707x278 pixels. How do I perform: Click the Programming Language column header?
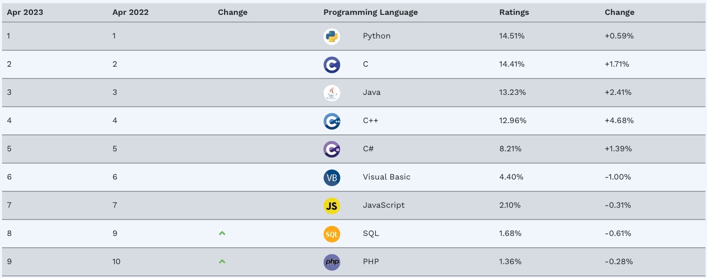[370, 12]
